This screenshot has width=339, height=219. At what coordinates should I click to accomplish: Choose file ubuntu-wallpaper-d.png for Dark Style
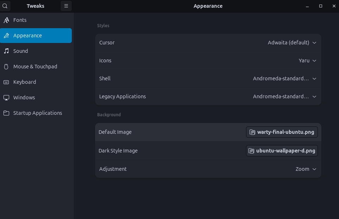282,151
